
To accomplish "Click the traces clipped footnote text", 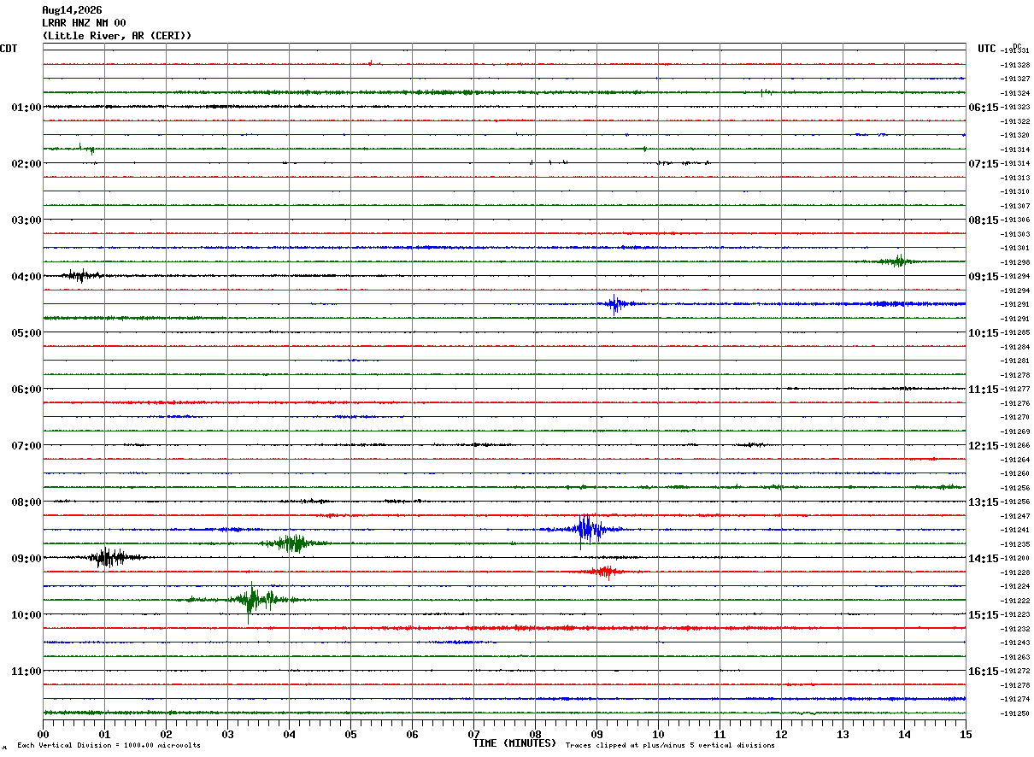I will point(670,745).
